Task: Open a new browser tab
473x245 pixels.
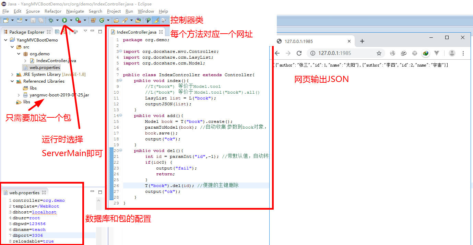Action: [x=362, y=41]
